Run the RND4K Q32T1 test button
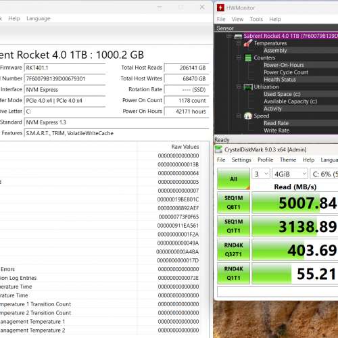The image size is (338, 338). pos(233,249)
